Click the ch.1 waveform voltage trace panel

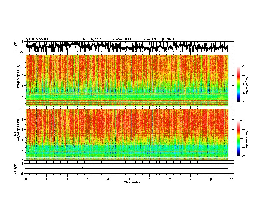coord(129,47)
